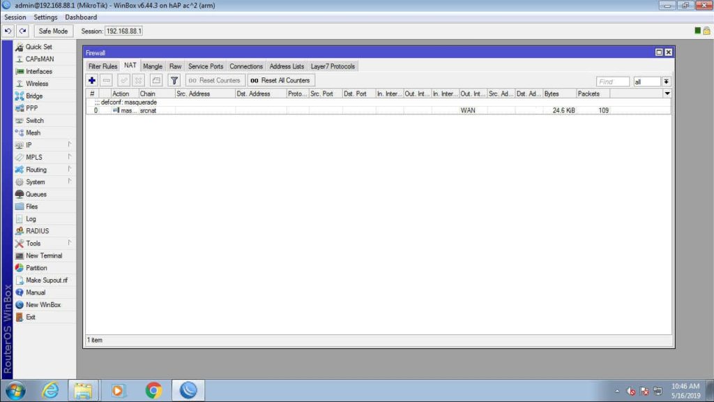The width and height of the screenshot is (714, 402).
Task: Open the 'all' filter dropdown
Action: (x=666, y=82)
